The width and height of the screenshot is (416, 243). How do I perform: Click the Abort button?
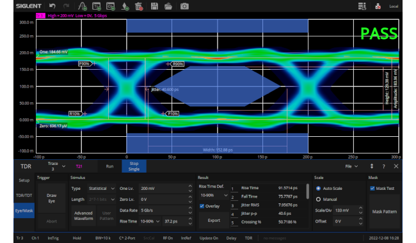pos(51,221)
